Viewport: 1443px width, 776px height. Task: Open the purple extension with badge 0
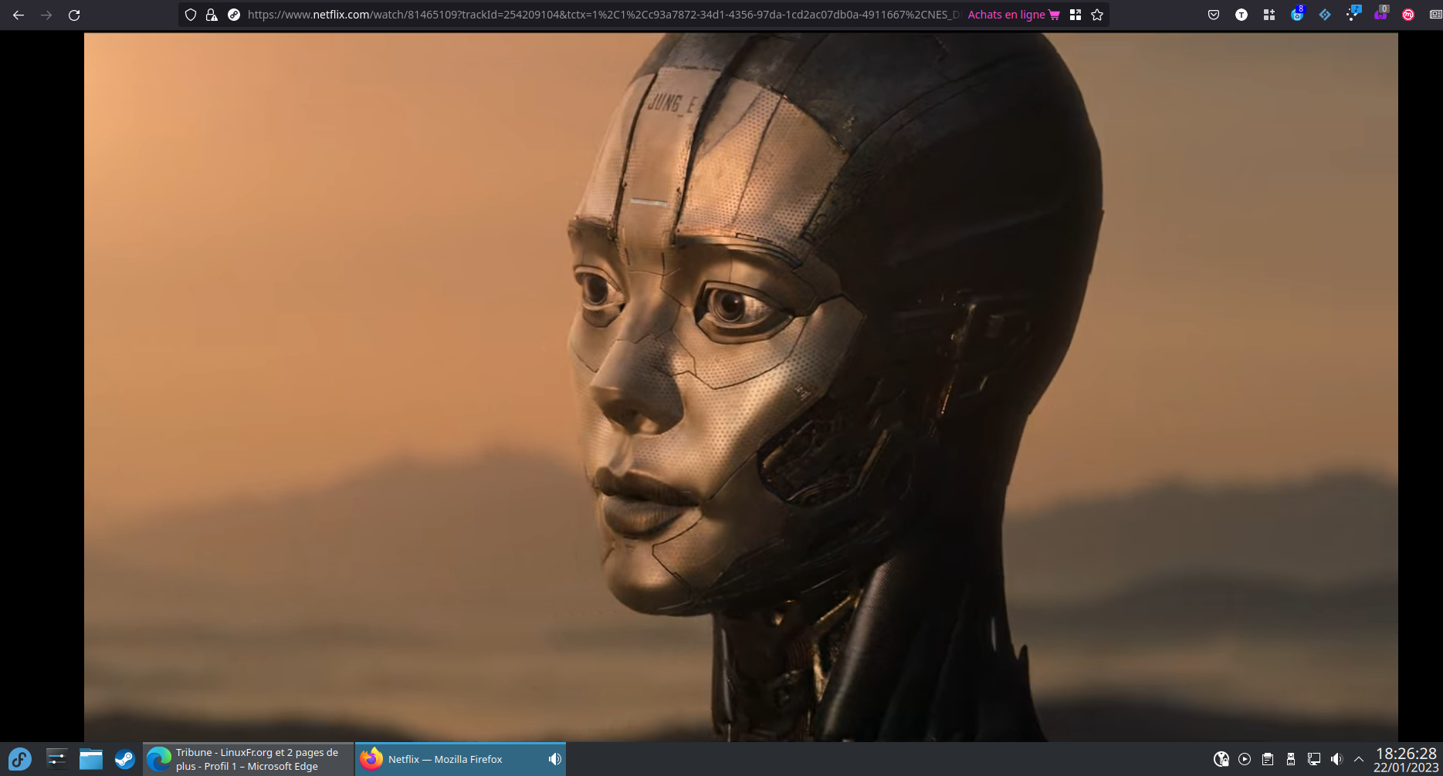1380,14
